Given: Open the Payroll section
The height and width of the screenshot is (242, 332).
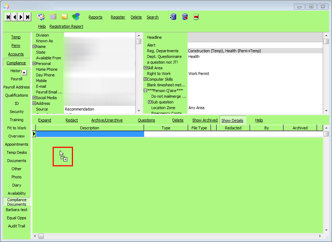Looking at the screenshot, I should [16, 79].
